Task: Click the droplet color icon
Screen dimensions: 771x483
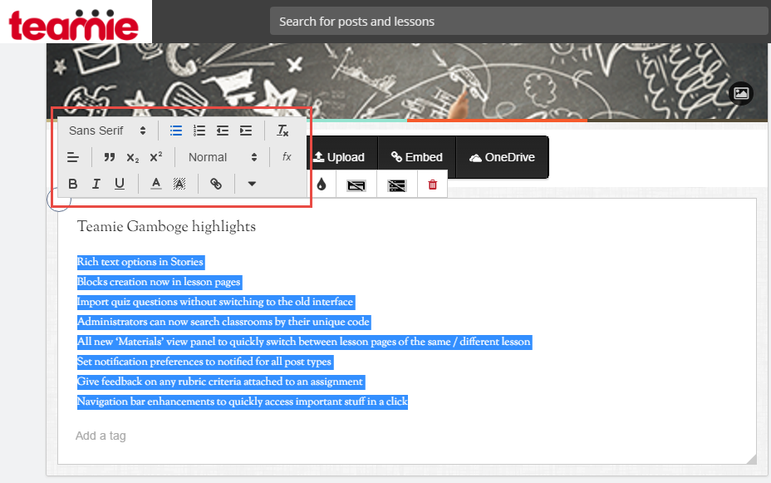Action: click(322, 185)
